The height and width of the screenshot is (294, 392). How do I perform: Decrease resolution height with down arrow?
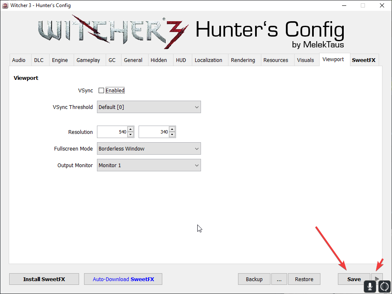(172, 135)
